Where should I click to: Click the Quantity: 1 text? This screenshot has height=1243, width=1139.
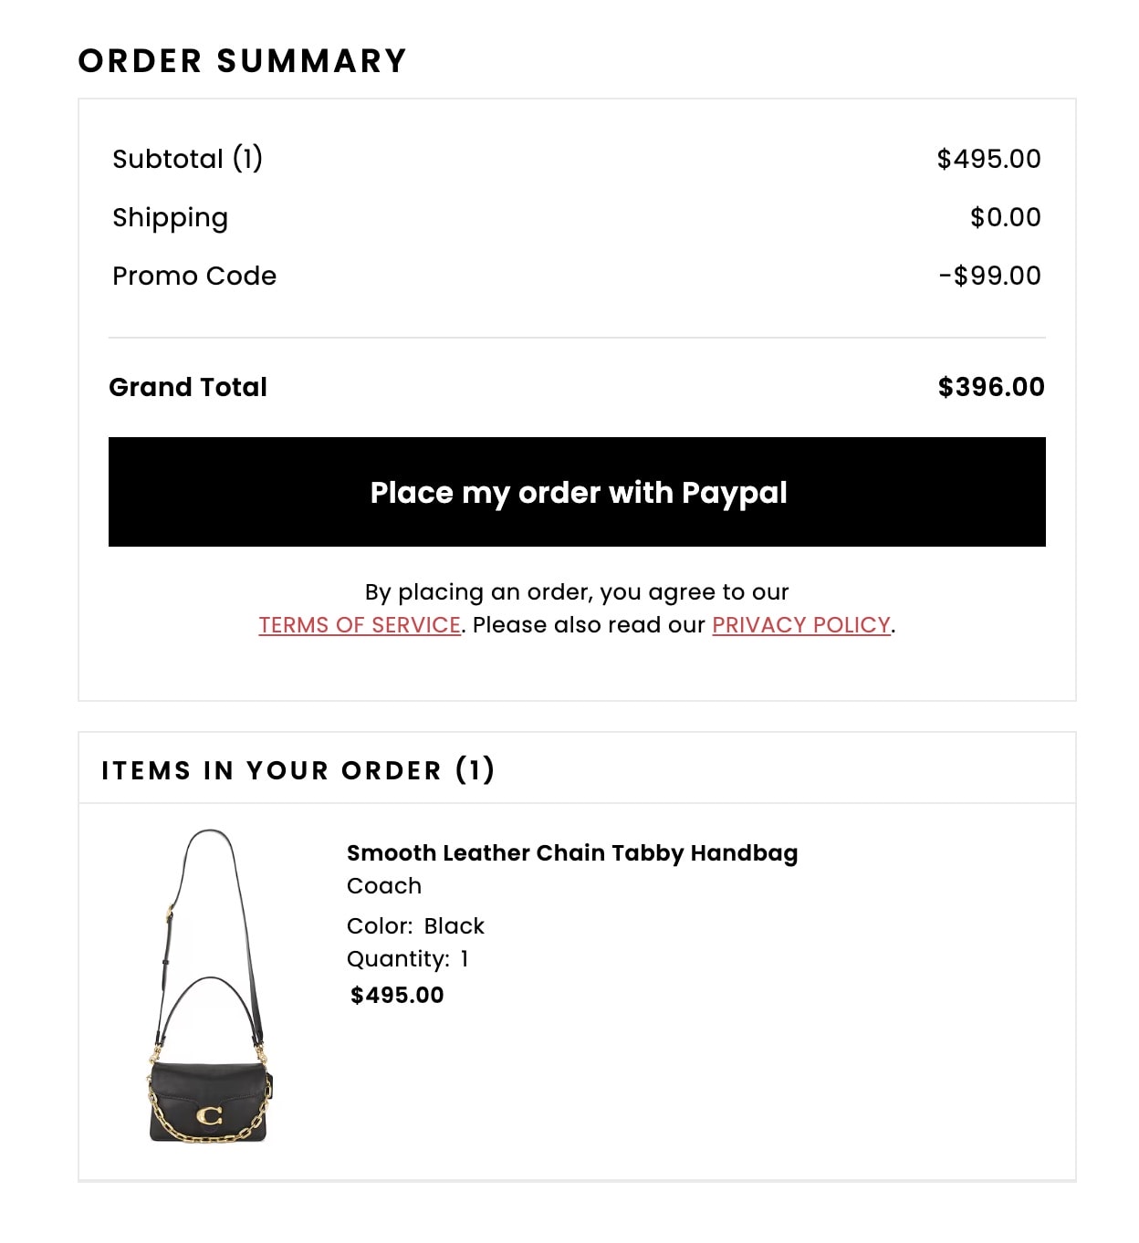pos(407,959)
